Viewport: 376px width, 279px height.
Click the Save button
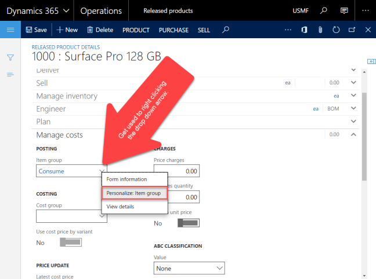(36, 30)
